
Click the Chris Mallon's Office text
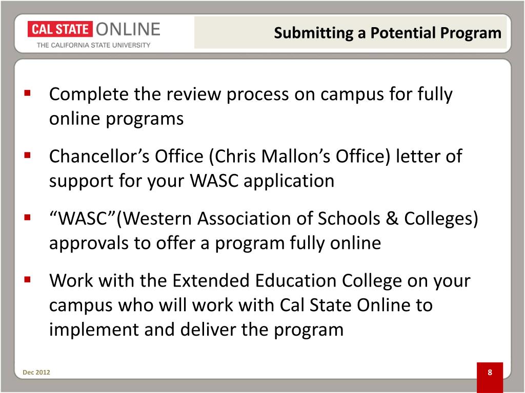click(299, 157)
